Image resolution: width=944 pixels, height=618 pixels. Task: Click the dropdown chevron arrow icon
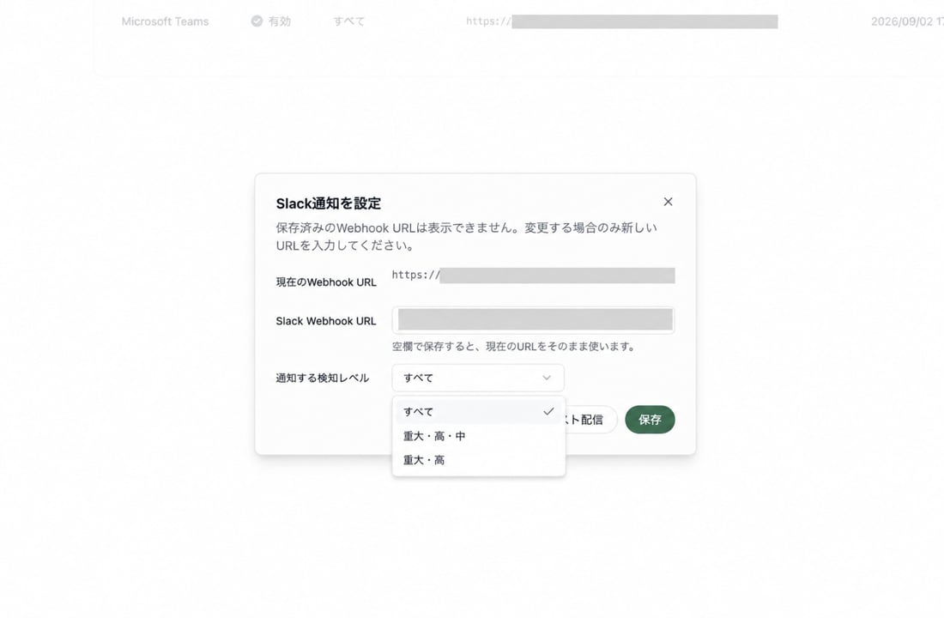pos(547,378)
